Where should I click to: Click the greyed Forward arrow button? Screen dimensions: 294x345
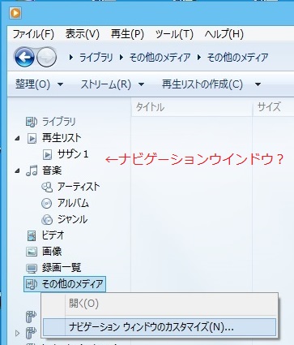(46, 57)
